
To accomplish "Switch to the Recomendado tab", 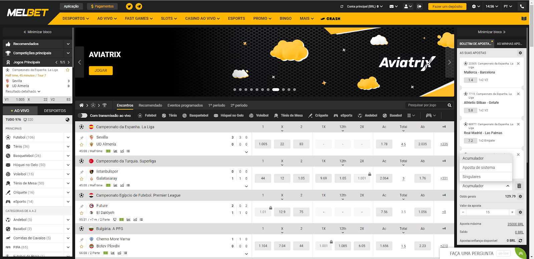I will [150, 105].
